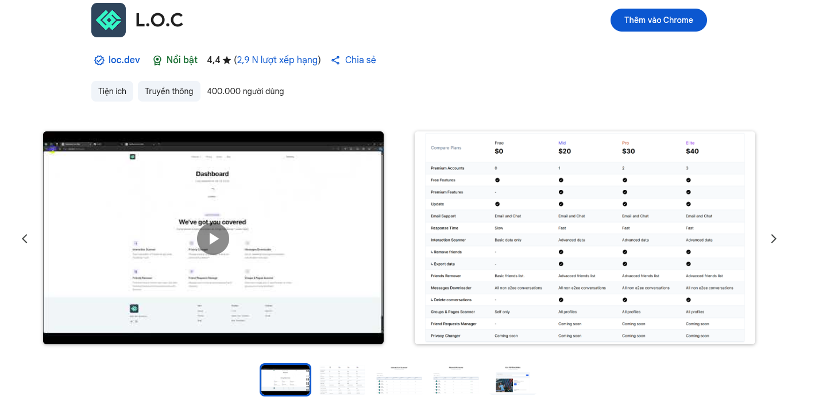
Task: Click the 400.000 người dùng user count
Action: pyautogui.click(x=245, y=91)
